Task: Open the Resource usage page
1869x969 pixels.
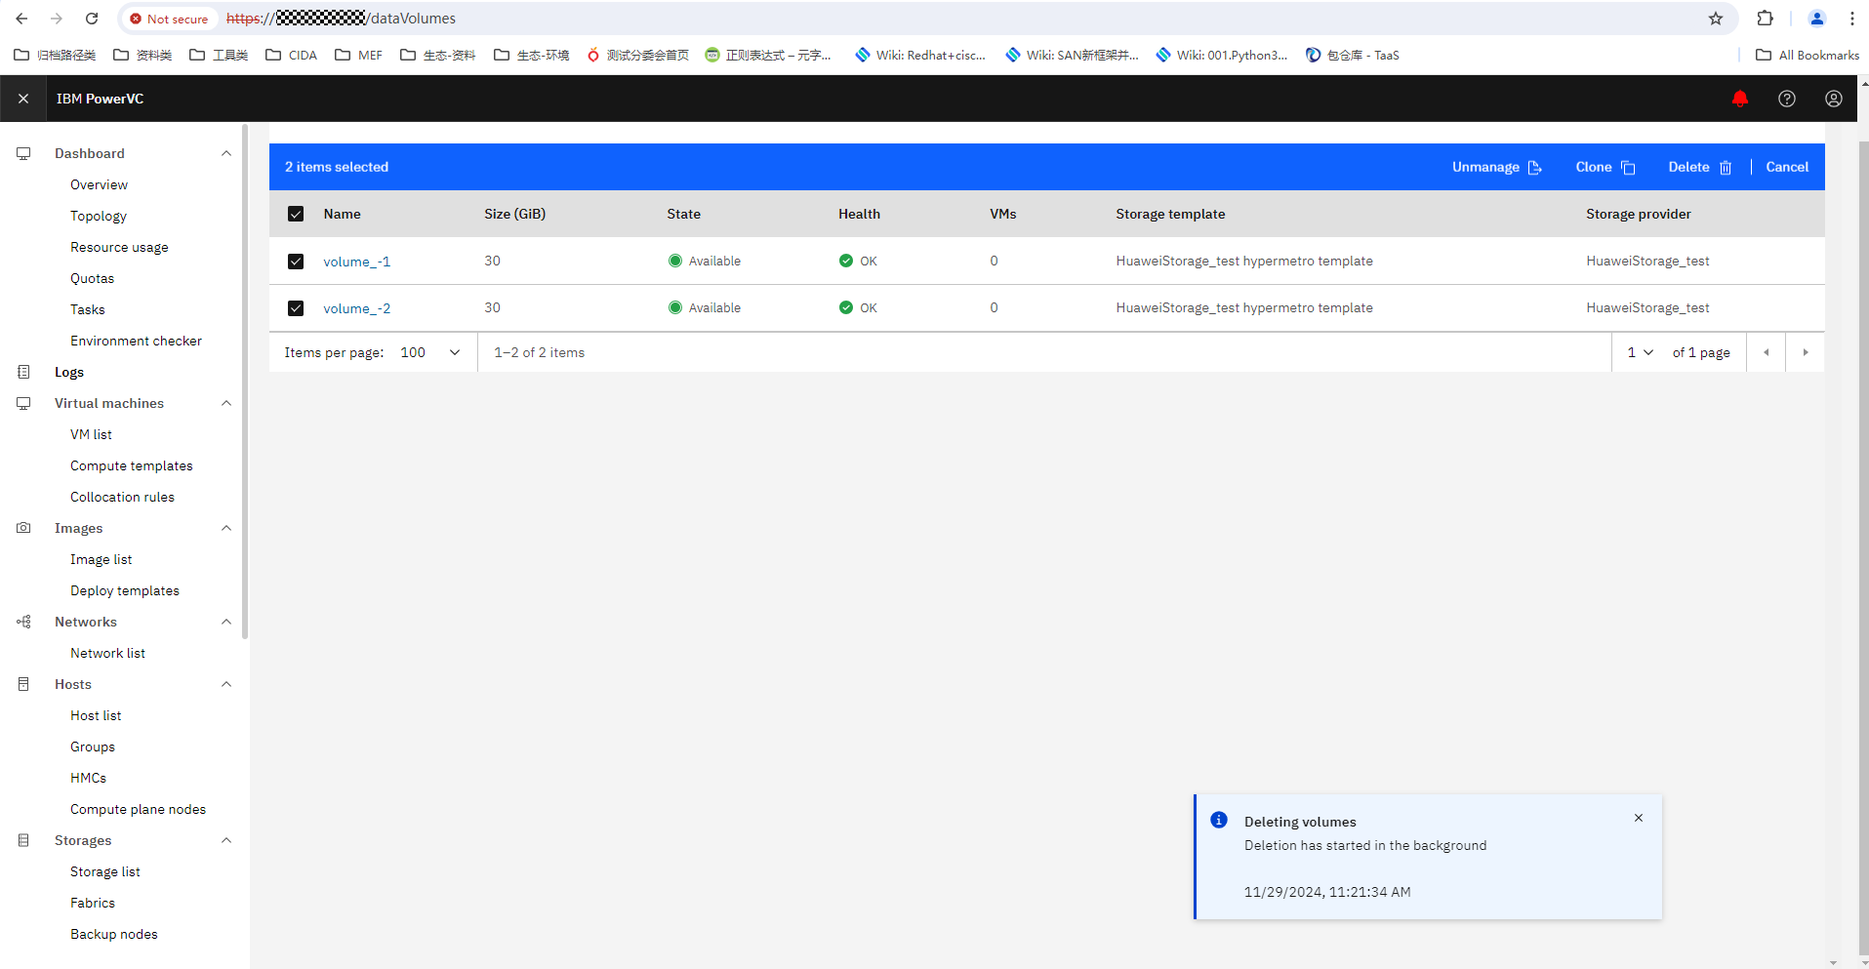Action: coord(119,247)
